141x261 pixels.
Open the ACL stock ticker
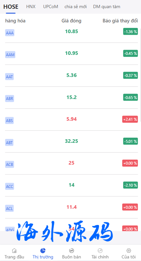click(9, 208)
